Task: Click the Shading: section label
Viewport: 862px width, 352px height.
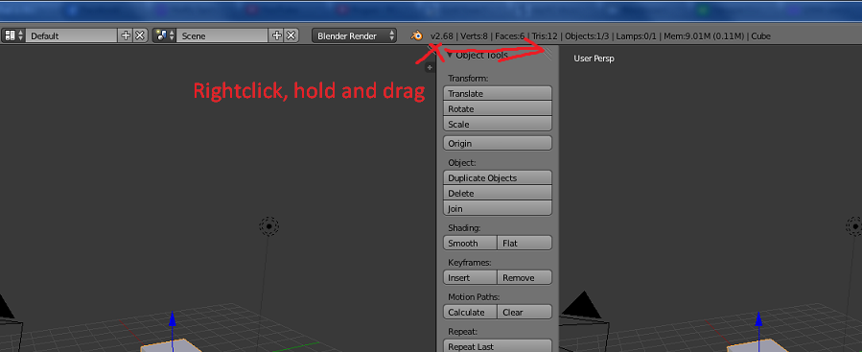Action: [464, 227]
